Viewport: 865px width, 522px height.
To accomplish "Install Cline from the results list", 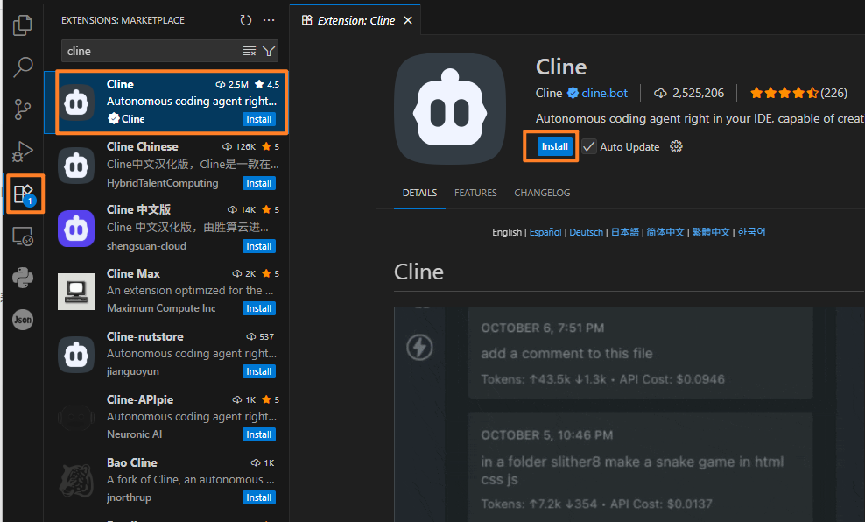I will pyautogui.click(x=259, y=119).
